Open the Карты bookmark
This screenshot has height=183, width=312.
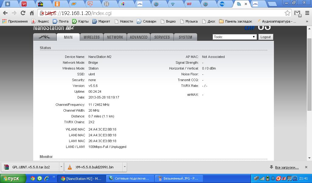[80, 21]
